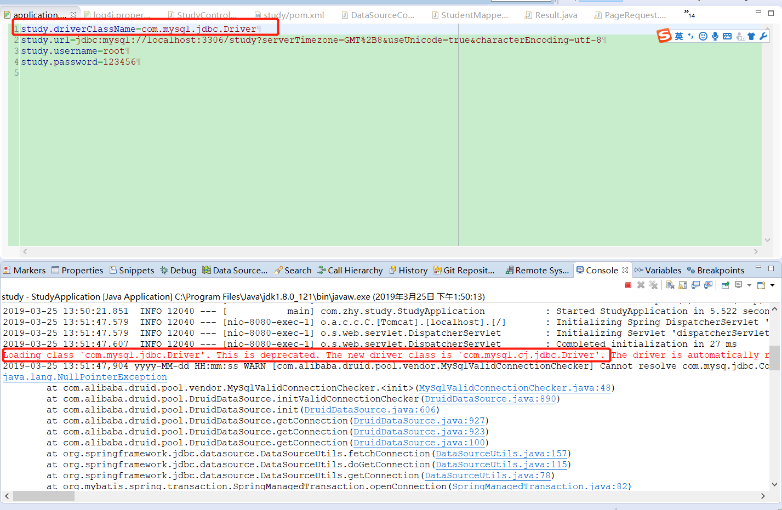Click the Remove Launch gray X icon

641,285
